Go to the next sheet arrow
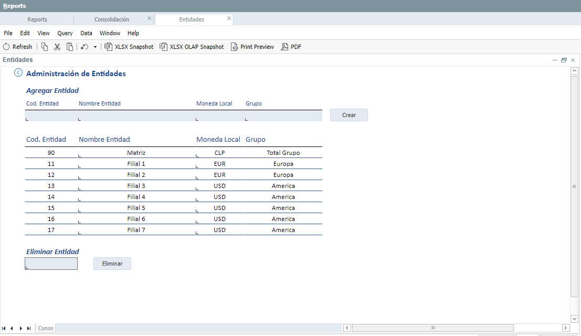The image size is (581, 336). click(x=20, y=328)
